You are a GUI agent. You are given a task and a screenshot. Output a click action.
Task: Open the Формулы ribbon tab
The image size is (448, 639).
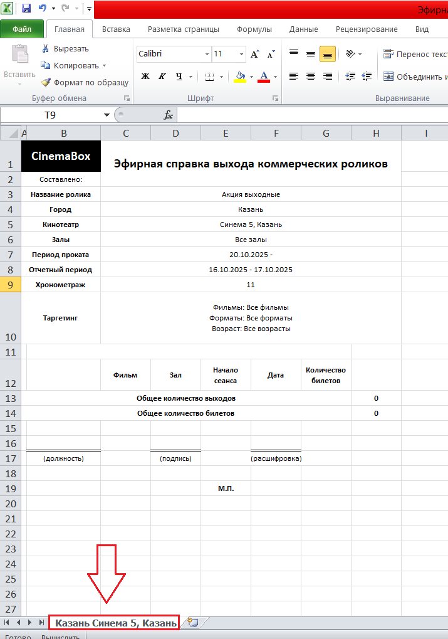pyautogui.click(x=254, y=29)
